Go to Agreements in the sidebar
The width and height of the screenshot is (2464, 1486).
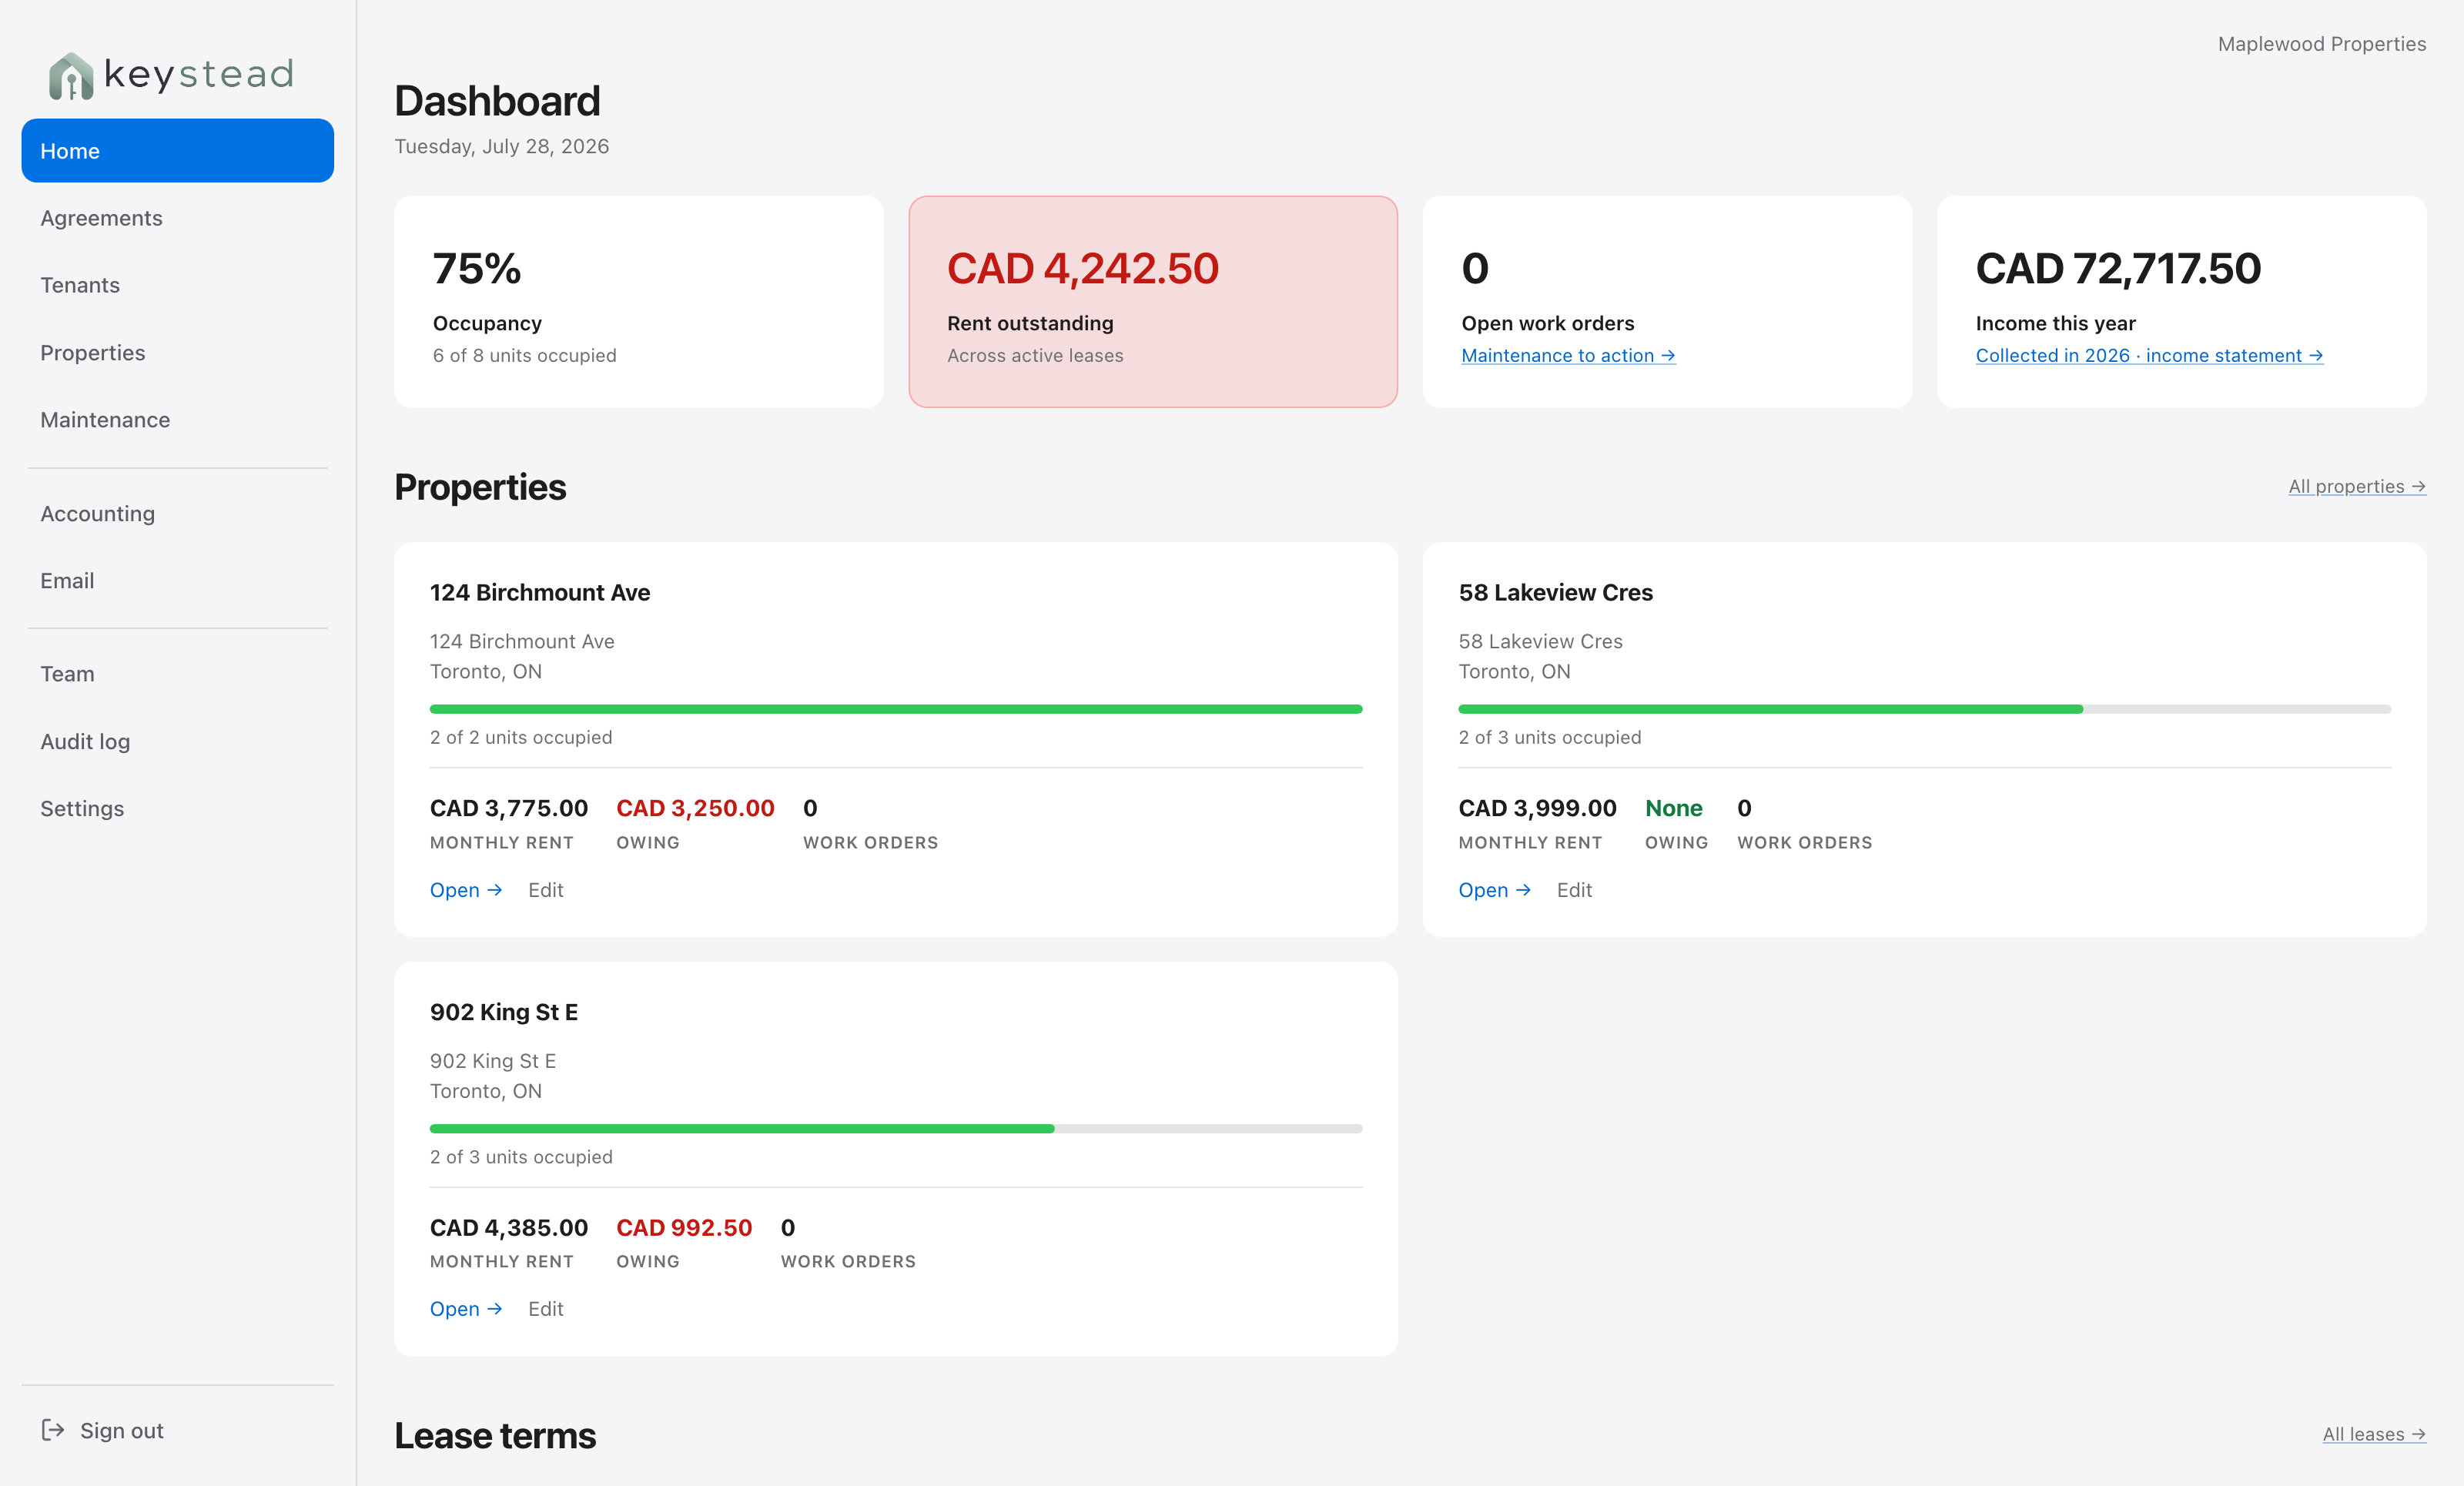[x=177, y=218]
